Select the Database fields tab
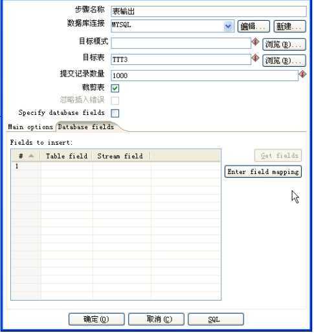314x333 pixels. [x=86, y=127]
